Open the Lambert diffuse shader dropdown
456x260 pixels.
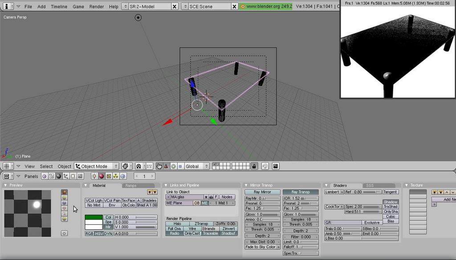pyautogui.click(x=334, y=192)
